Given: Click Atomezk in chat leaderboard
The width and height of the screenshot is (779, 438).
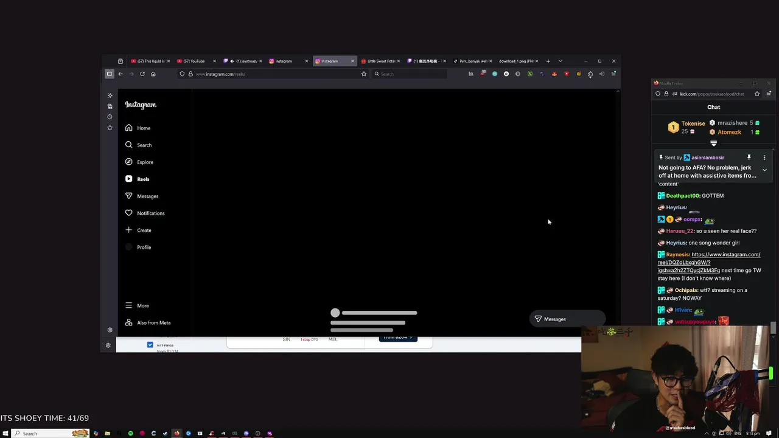Looking at the screenshot, I should (729, 132).
